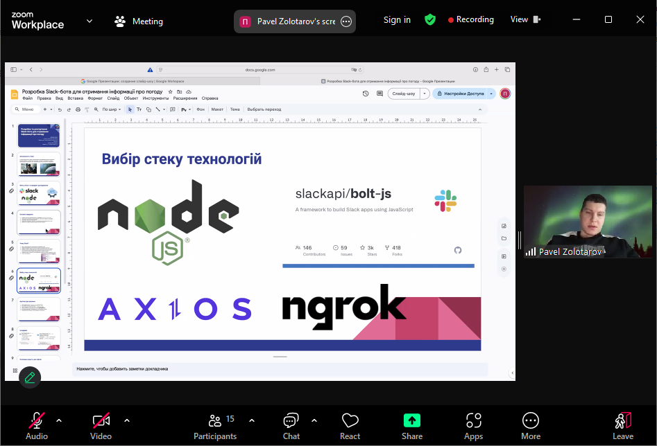The height and width of the screenshot is (446, 657).
Task: Click the green encryption shield icon
Action: tap(430, 20)
